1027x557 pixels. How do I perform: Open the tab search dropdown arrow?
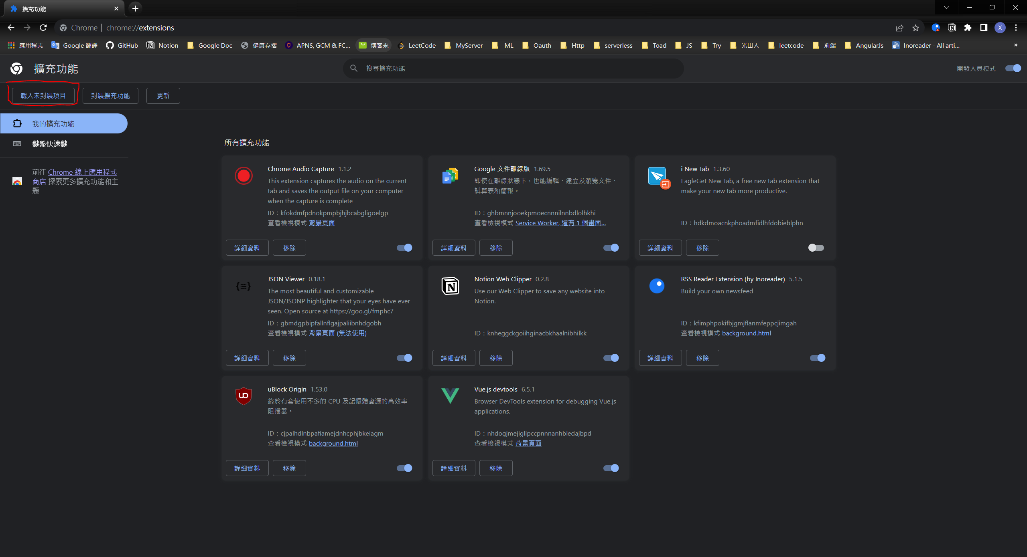click(946, 8)
